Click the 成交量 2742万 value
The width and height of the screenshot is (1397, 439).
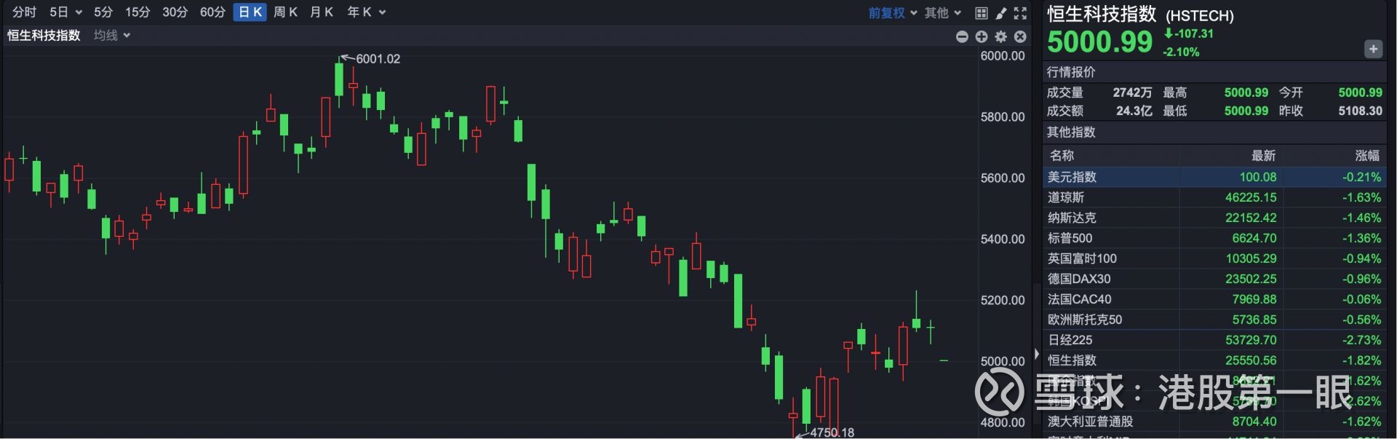coord(1132,92)
